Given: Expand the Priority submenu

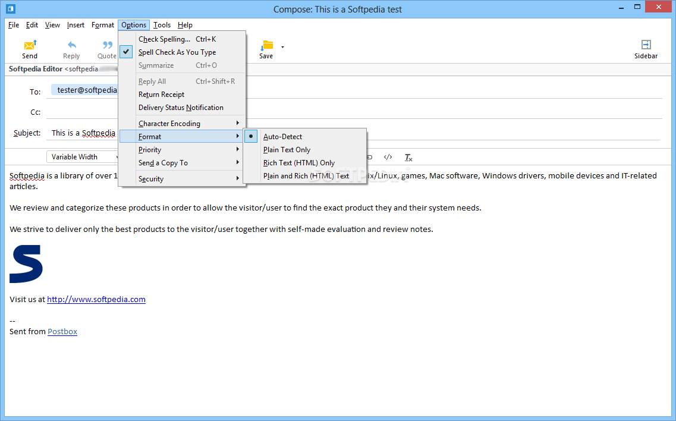Looking at the screenshot, I should 182,150.
